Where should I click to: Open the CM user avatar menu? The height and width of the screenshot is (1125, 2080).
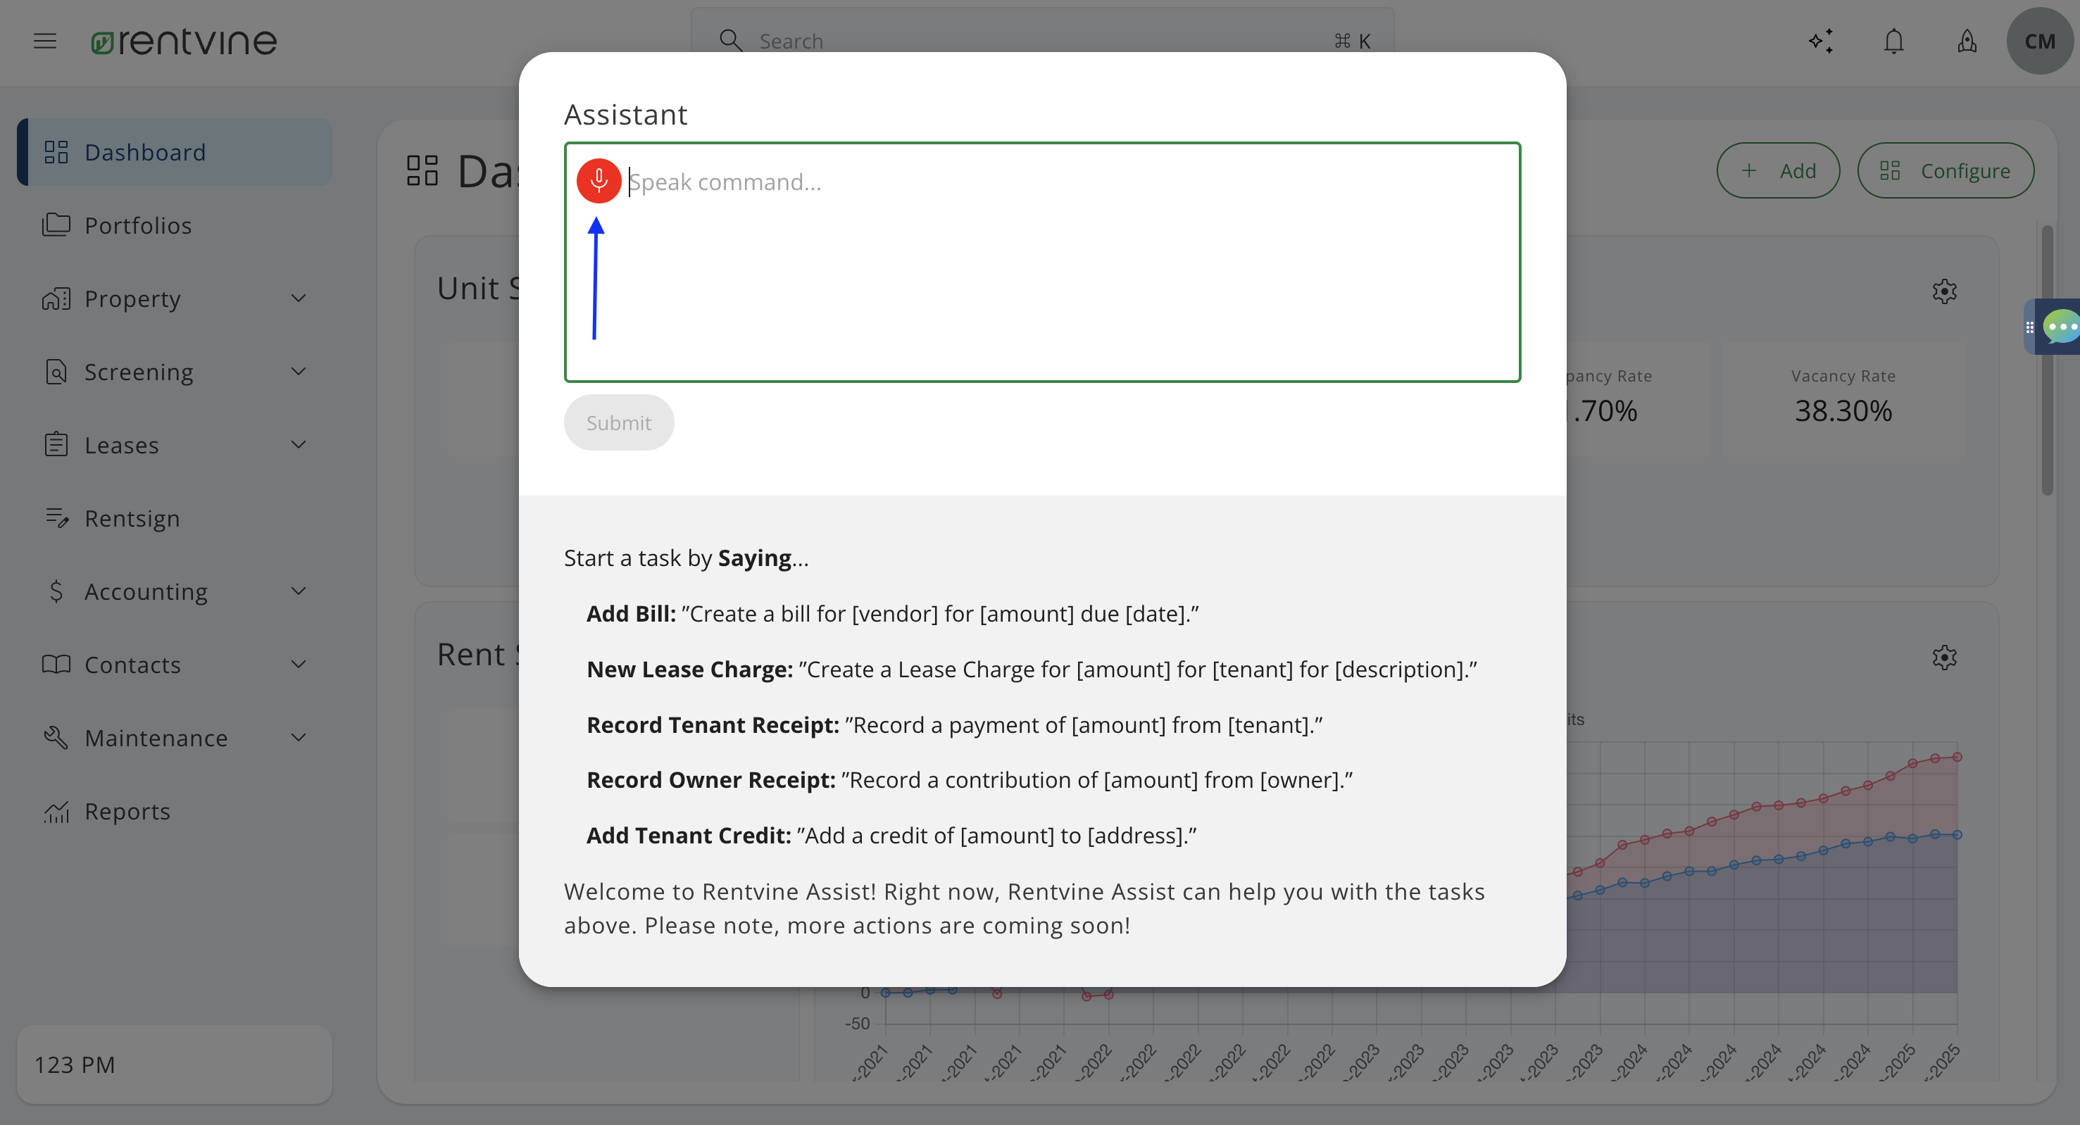point(2040,41)
